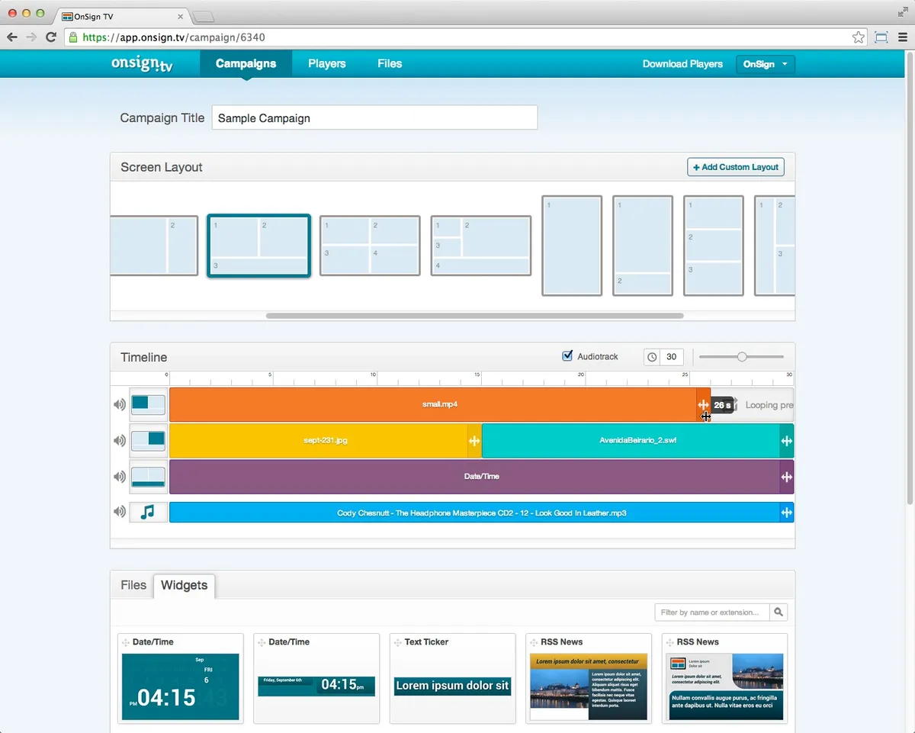Click the Text Ticker widget move handle
This screenshot has height=733, width=915.
[397, 642]
